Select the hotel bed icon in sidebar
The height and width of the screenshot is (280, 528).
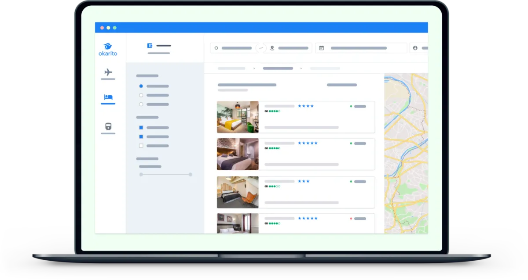tap(108, 97)
